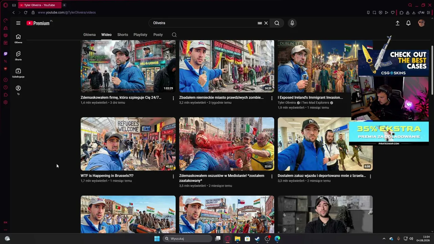Viewport: 434px width, 244px height.
Task: Open Opera GX sidebar settings gear
Action: [5, 102]
